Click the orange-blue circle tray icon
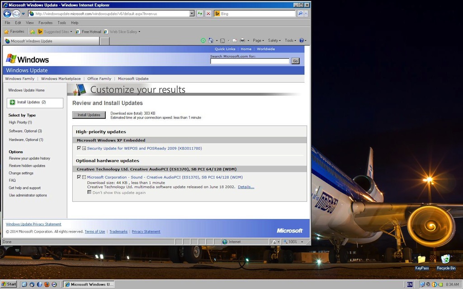Screen dimensions: 463x289 coord(434,284)
